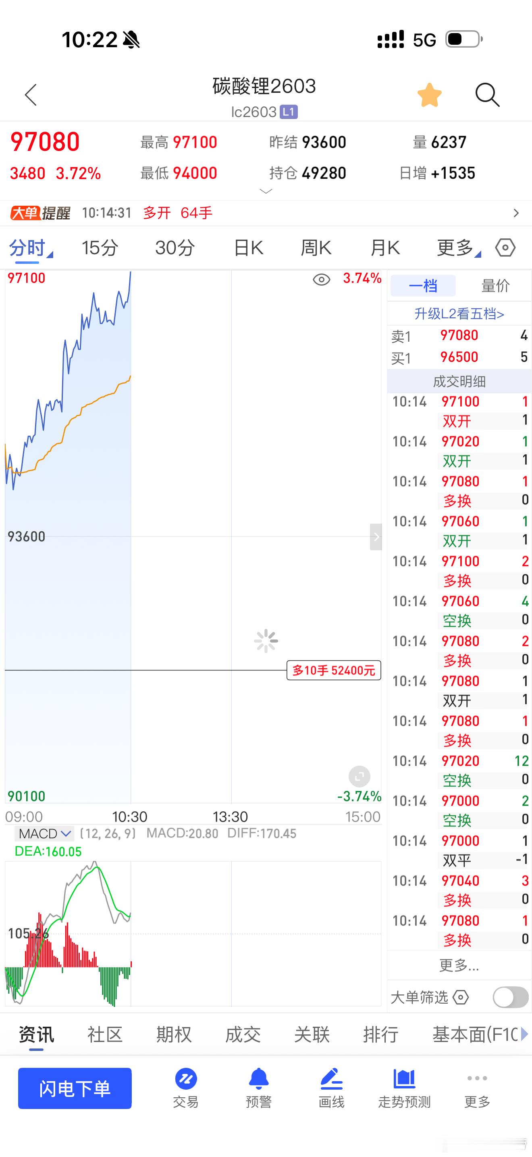Open 走势预测 trend forecast
The image size is (532, 1157).
click(x=404, y=1088)
